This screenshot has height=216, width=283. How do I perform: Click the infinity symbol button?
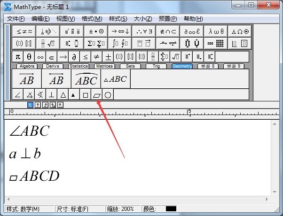click(x=40, y=57)
